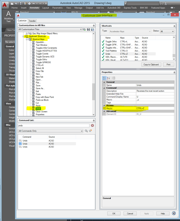This screenshot has height=221, width=180.
Task: Switch to the Transfer tab
Action: [32, 21]
